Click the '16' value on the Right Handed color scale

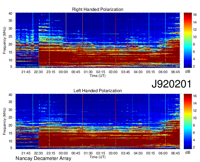coord(195,15)
